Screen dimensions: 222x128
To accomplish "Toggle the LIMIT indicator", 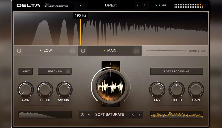I will (161, 5).
